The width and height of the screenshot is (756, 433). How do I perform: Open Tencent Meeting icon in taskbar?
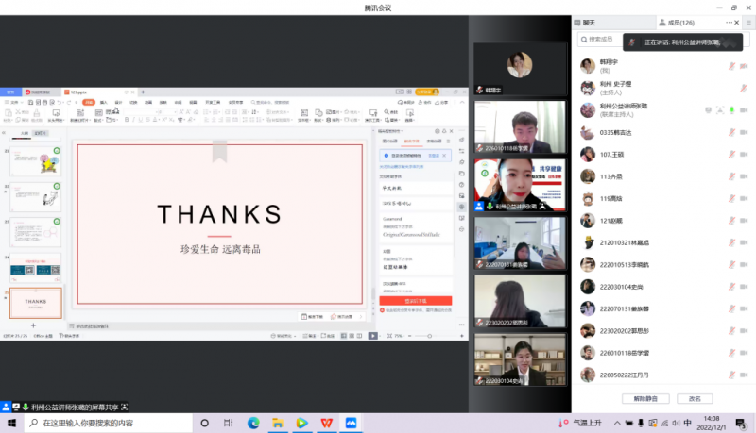click(x=351, y=424)
